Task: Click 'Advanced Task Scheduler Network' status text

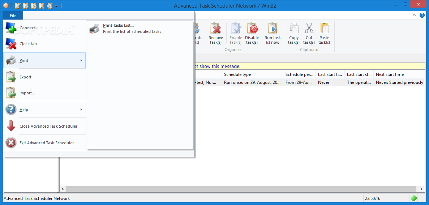Action: coord(37,198)
